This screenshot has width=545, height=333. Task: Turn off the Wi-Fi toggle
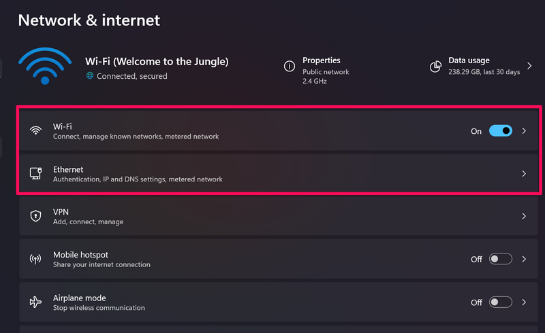coord(500,131)
